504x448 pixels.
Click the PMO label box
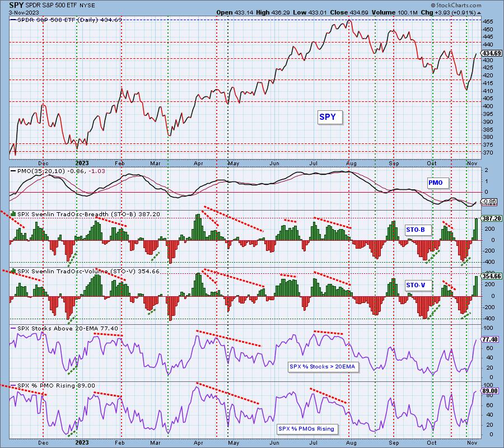click(438, 183)
